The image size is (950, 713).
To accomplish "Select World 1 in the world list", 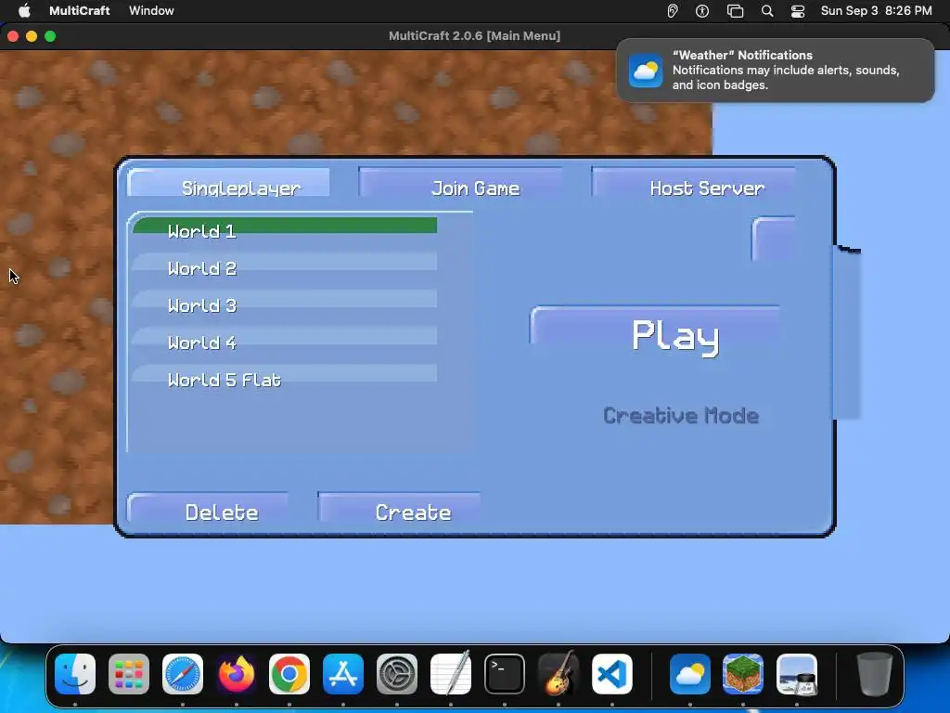I will tap(285, 227).
